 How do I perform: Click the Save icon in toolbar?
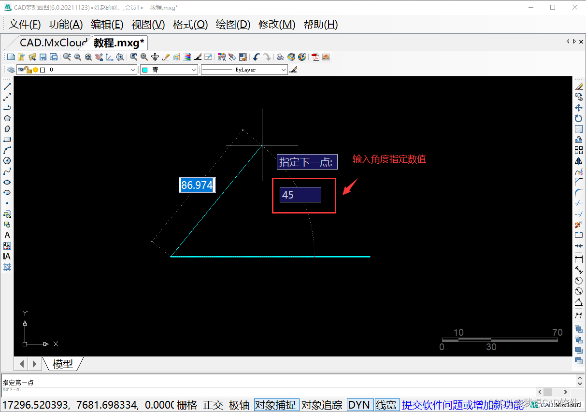pyautogui.click(x=43, y=57)
